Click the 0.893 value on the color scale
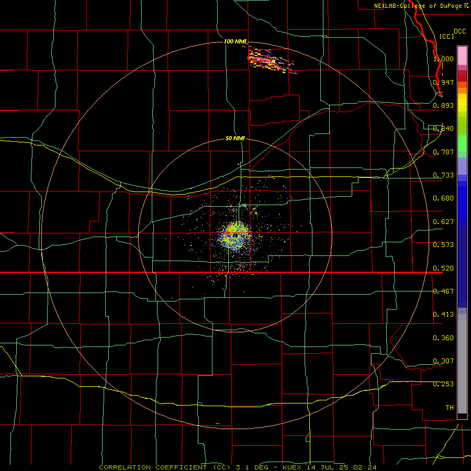The height and width of the screenshot is (471, 471). pos(443,105)
